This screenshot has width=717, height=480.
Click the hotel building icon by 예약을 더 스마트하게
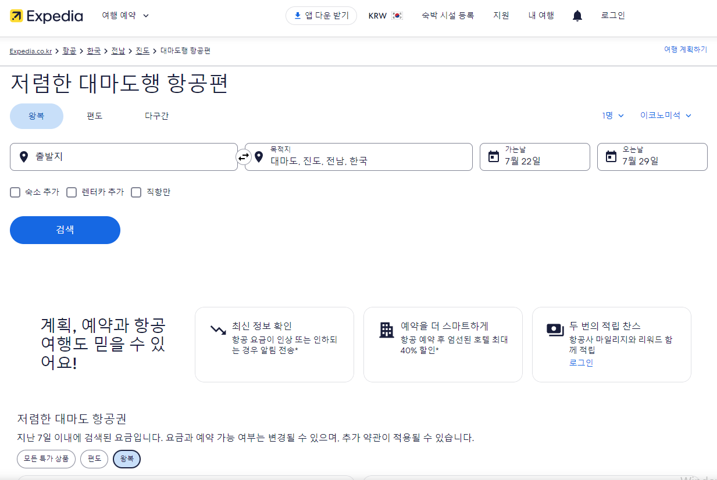click(x=387, y=330)
